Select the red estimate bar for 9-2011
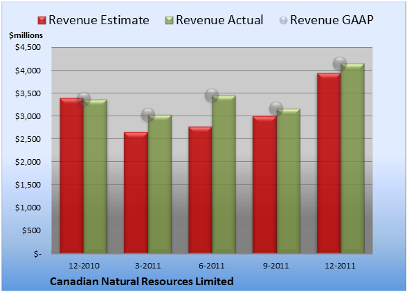 click(x=264, y=185)
